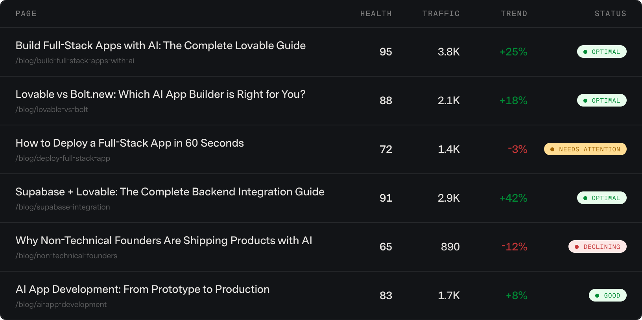Click the PAGE column header
The width and height of the screenshot is (642, 320).
tap(26, 14)
